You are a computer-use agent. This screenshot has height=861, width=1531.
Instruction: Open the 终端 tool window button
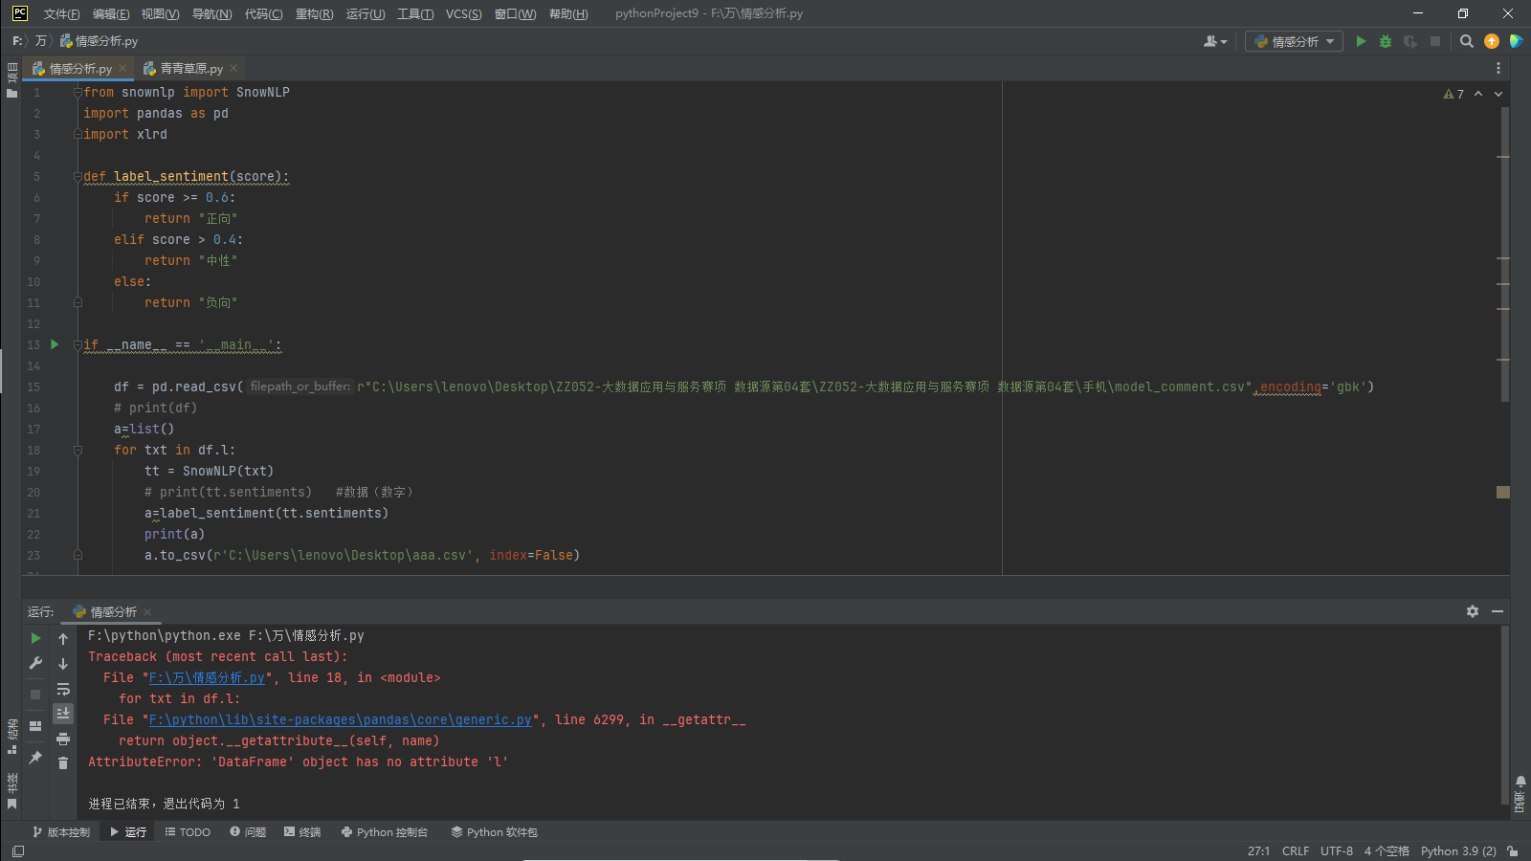302,832
